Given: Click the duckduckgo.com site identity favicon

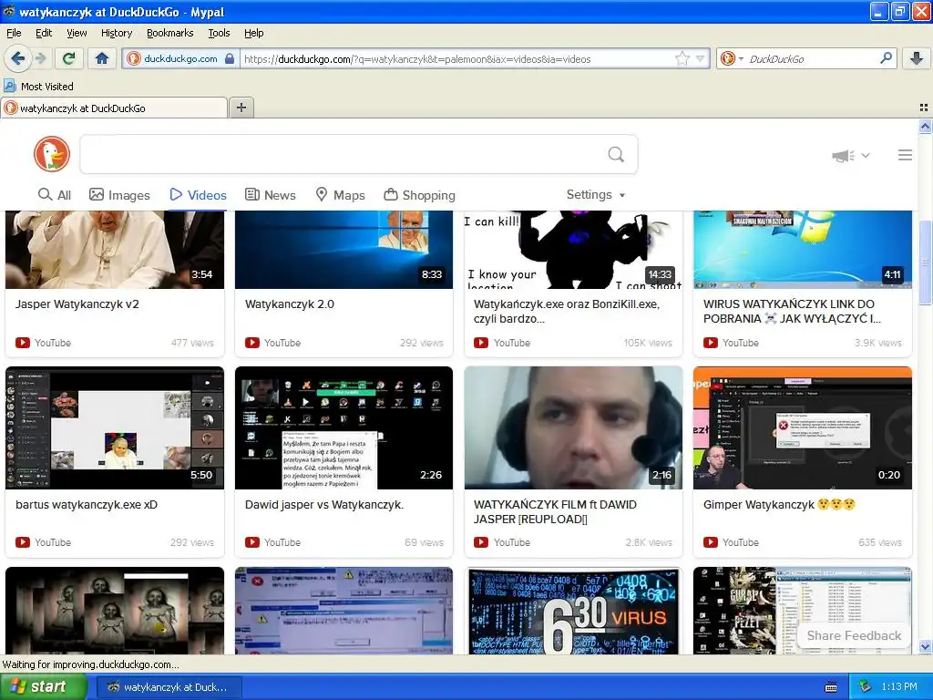Looking at the screenshot, I should [134, 58].
